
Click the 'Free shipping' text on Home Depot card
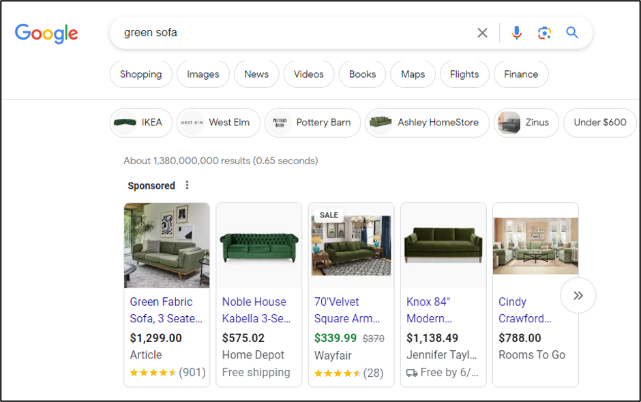click(256, 373)
